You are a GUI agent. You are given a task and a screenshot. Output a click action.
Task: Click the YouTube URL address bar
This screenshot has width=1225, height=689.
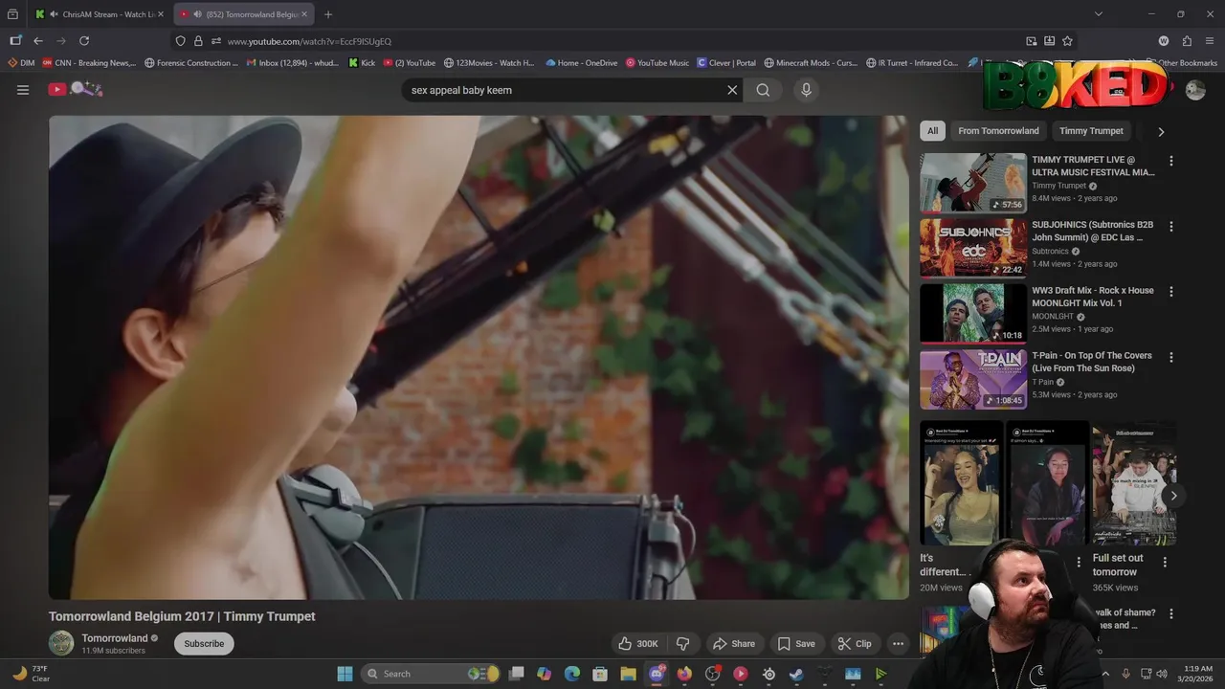tap(612, 41)
